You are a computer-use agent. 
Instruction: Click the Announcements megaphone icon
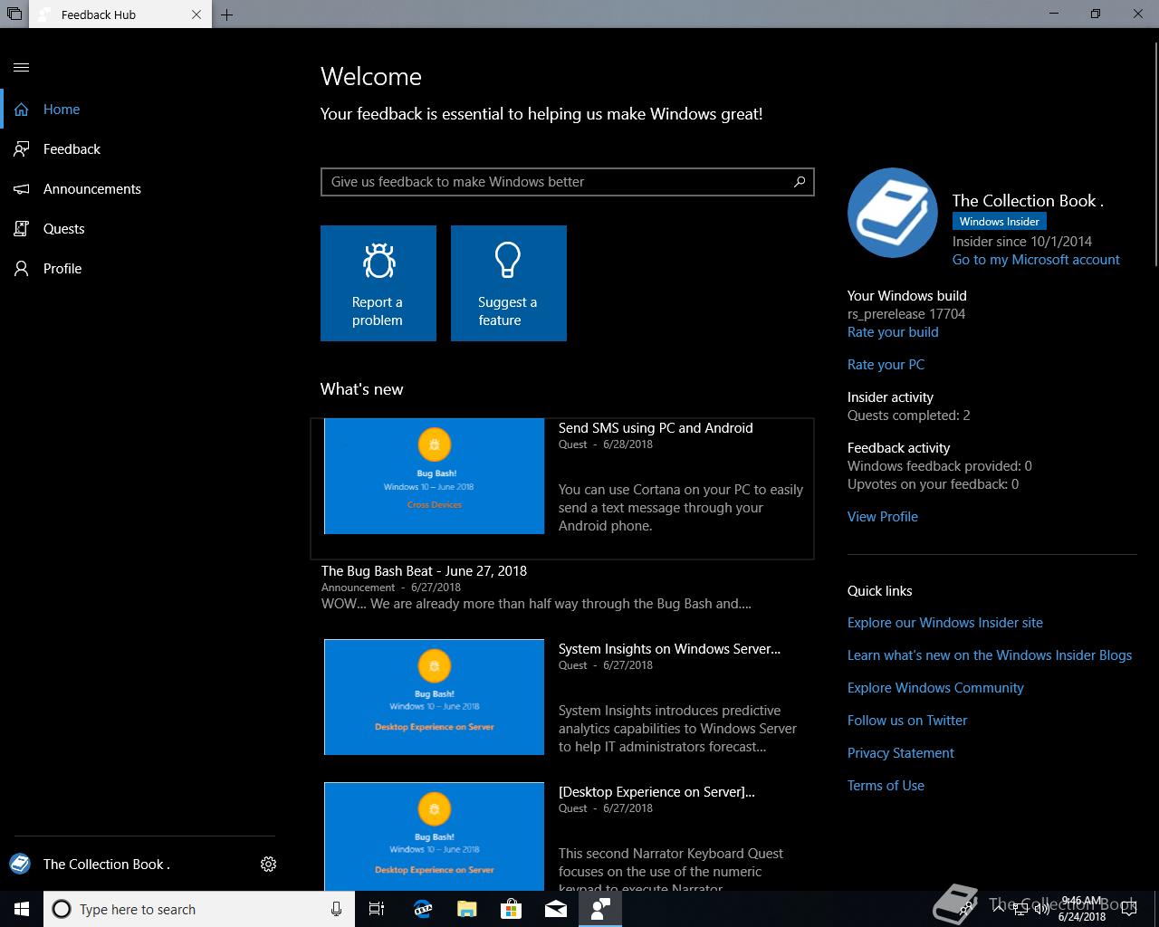pyautogui.click(x=22, y=189)
